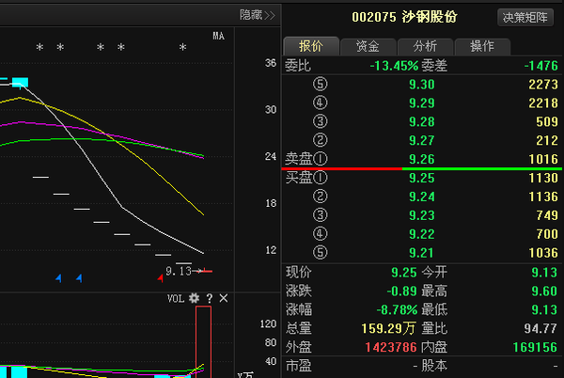Click buy volume 1130
The height and width of the screenshot is (378, 564).
pos(543,178)
